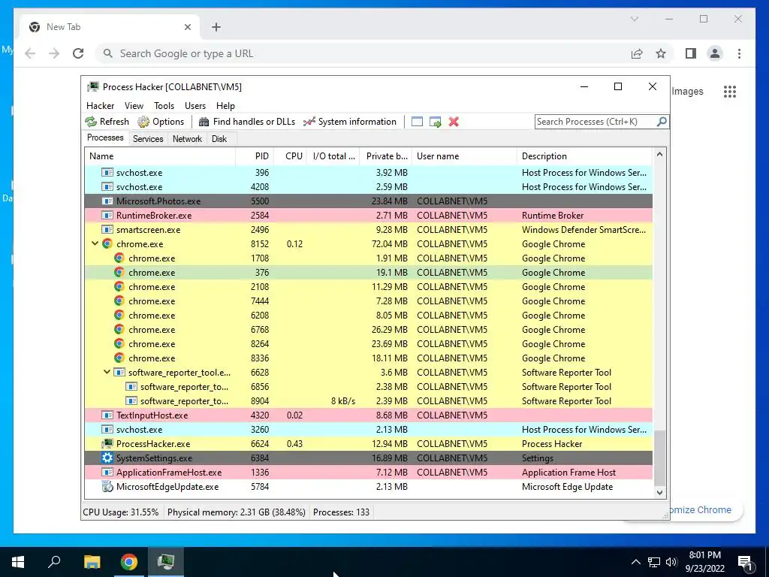This screenshot has width=769, height=577.
Task: Click the ProcessHacker.exe row icon
Action: [x=107, y=443]
